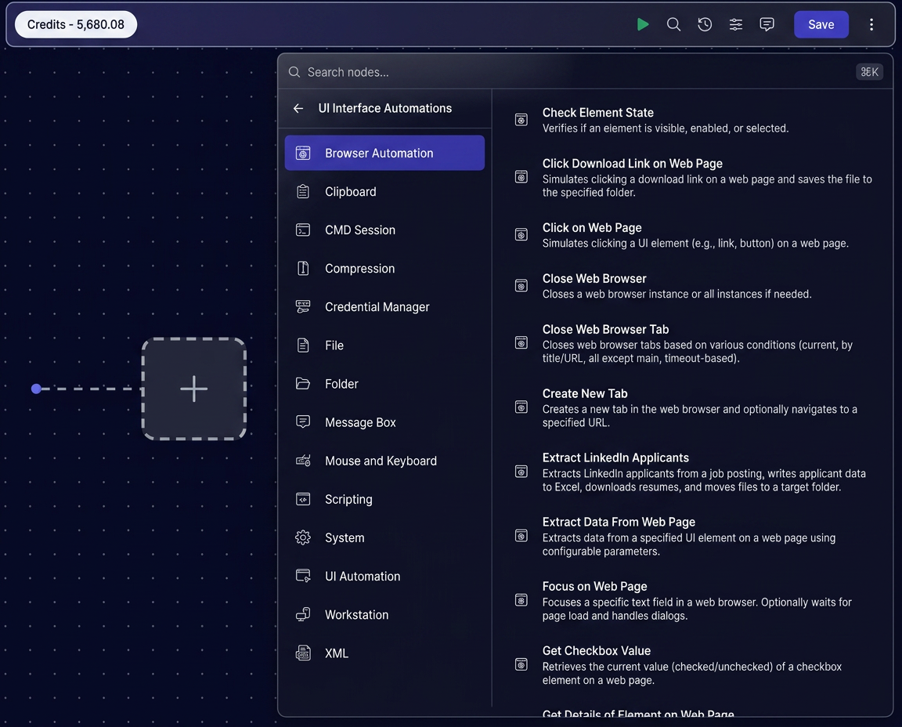The image size is (902, 727).
Task: Open the comments chat icon in toolbar
Action: (767, 24)
